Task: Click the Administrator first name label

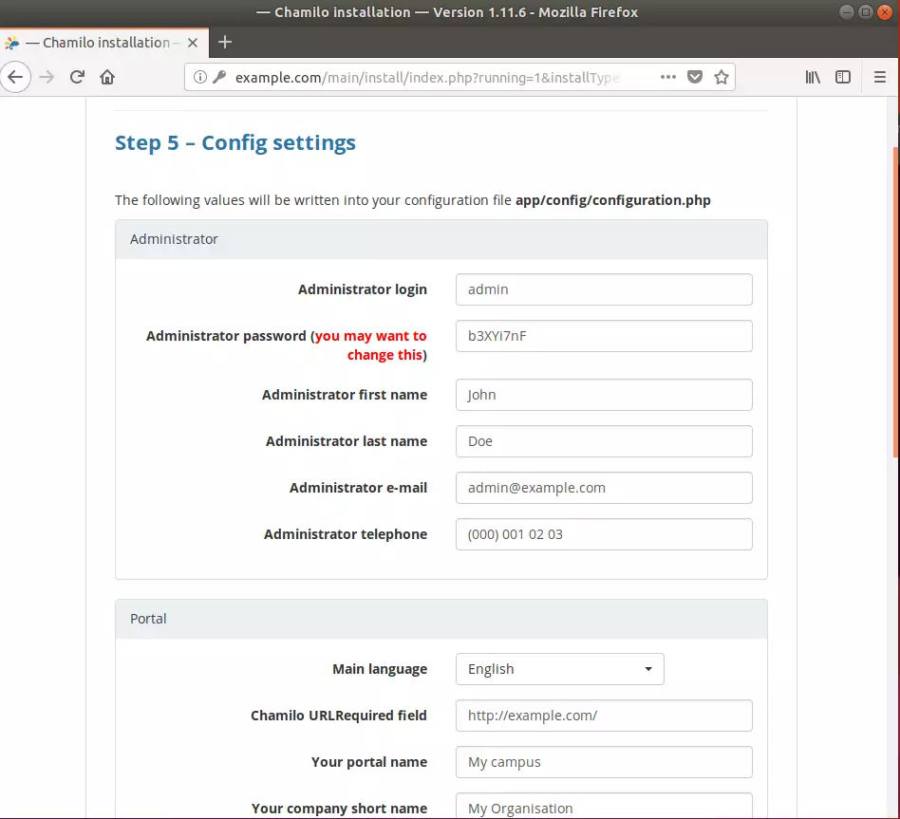Action: click(x=345, y=395)
